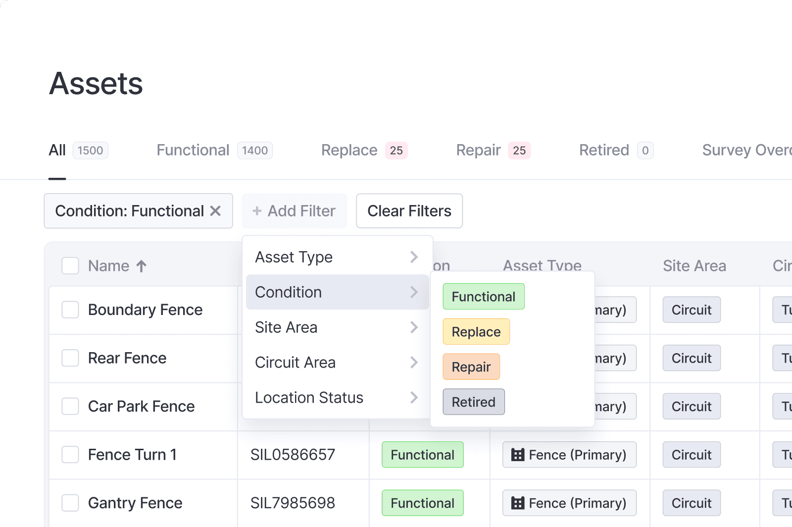792x527 pixels.
Task: Check the Rear Fence row checkbox
Action: pos(70,358)
